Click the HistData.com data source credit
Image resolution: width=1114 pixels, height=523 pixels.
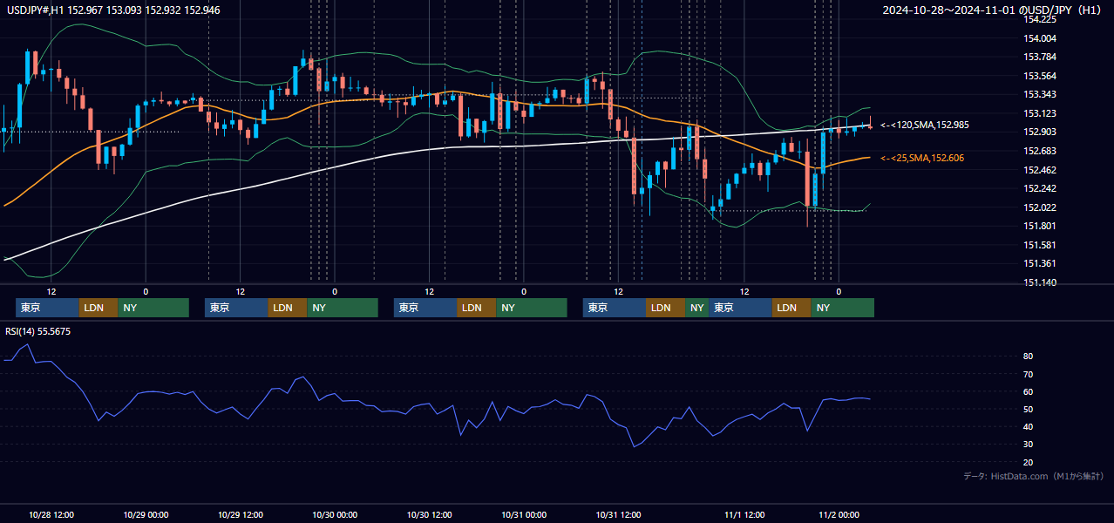1033,476
